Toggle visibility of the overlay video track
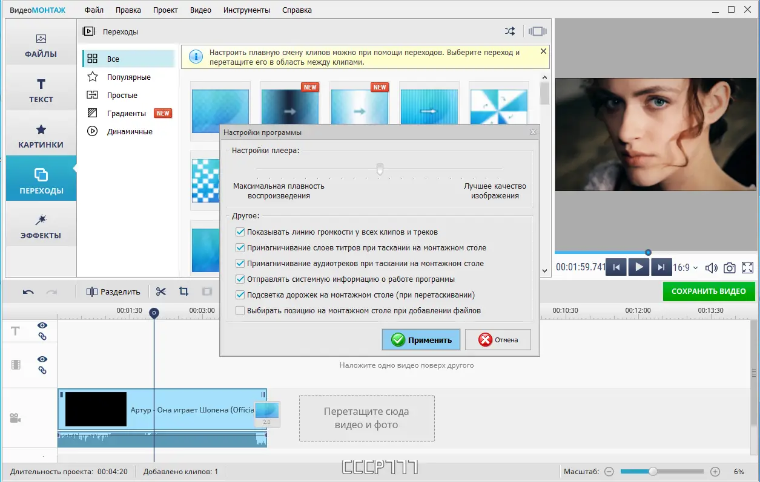The image size is (760, 482). point(42,359)
